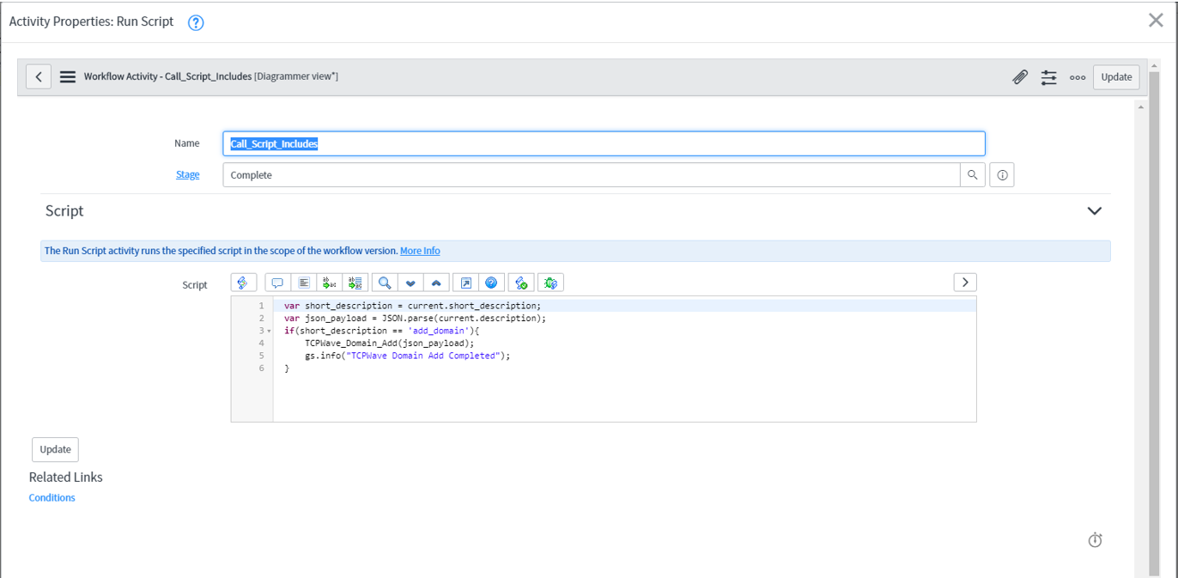Launch the script debugger bug icon
1178x578 pixels.
pyautogui.click(x=550, y=282)
